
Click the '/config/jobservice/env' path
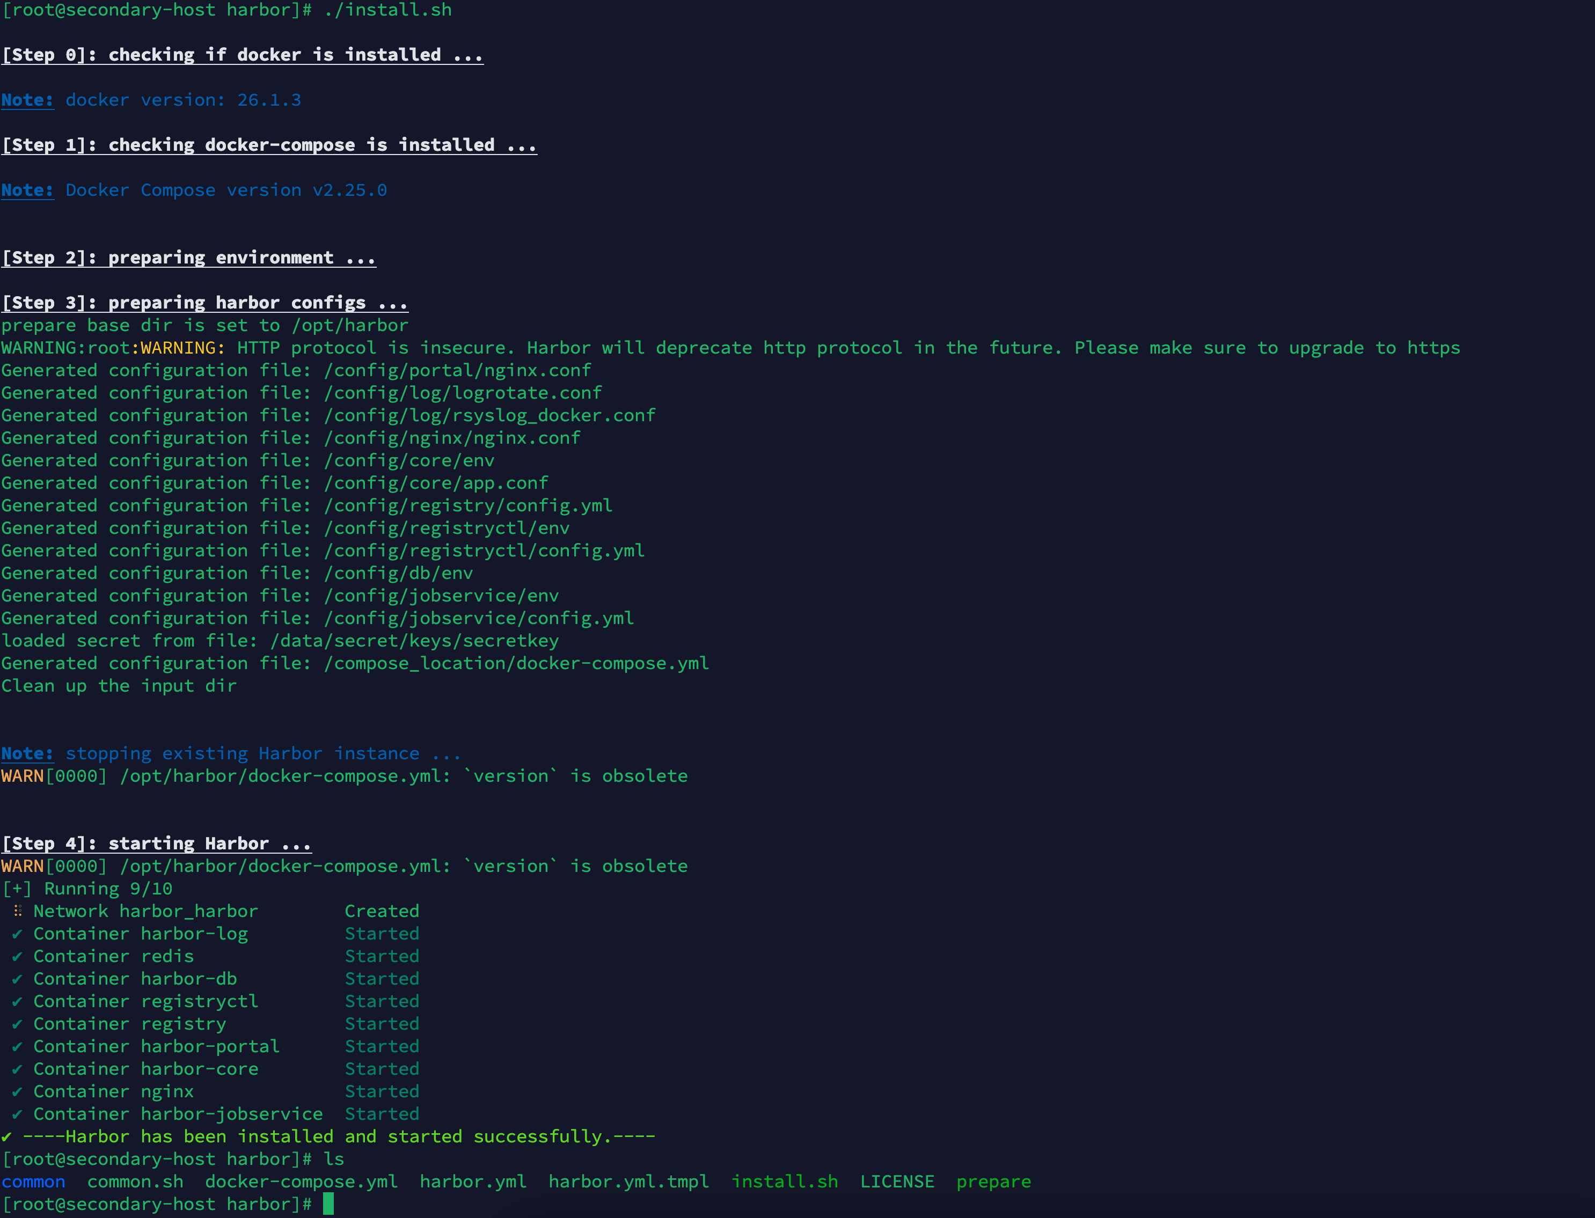(441, 595)
